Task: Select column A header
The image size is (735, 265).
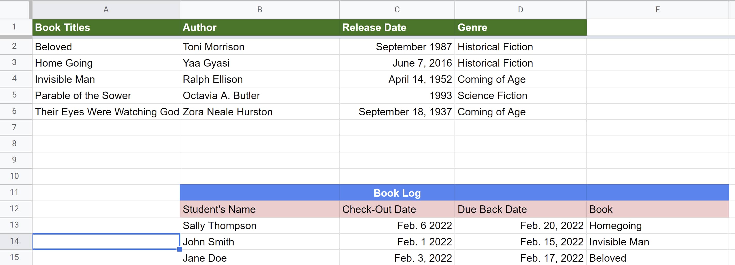Action: pos(106,10)
